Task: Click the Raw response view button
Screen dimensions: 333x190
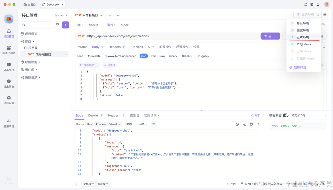Action: pyautogui.click(x=90, y=124)
